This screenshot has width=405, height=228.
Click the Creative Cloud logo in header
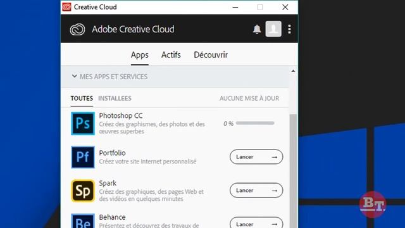[x=77, y=29]
